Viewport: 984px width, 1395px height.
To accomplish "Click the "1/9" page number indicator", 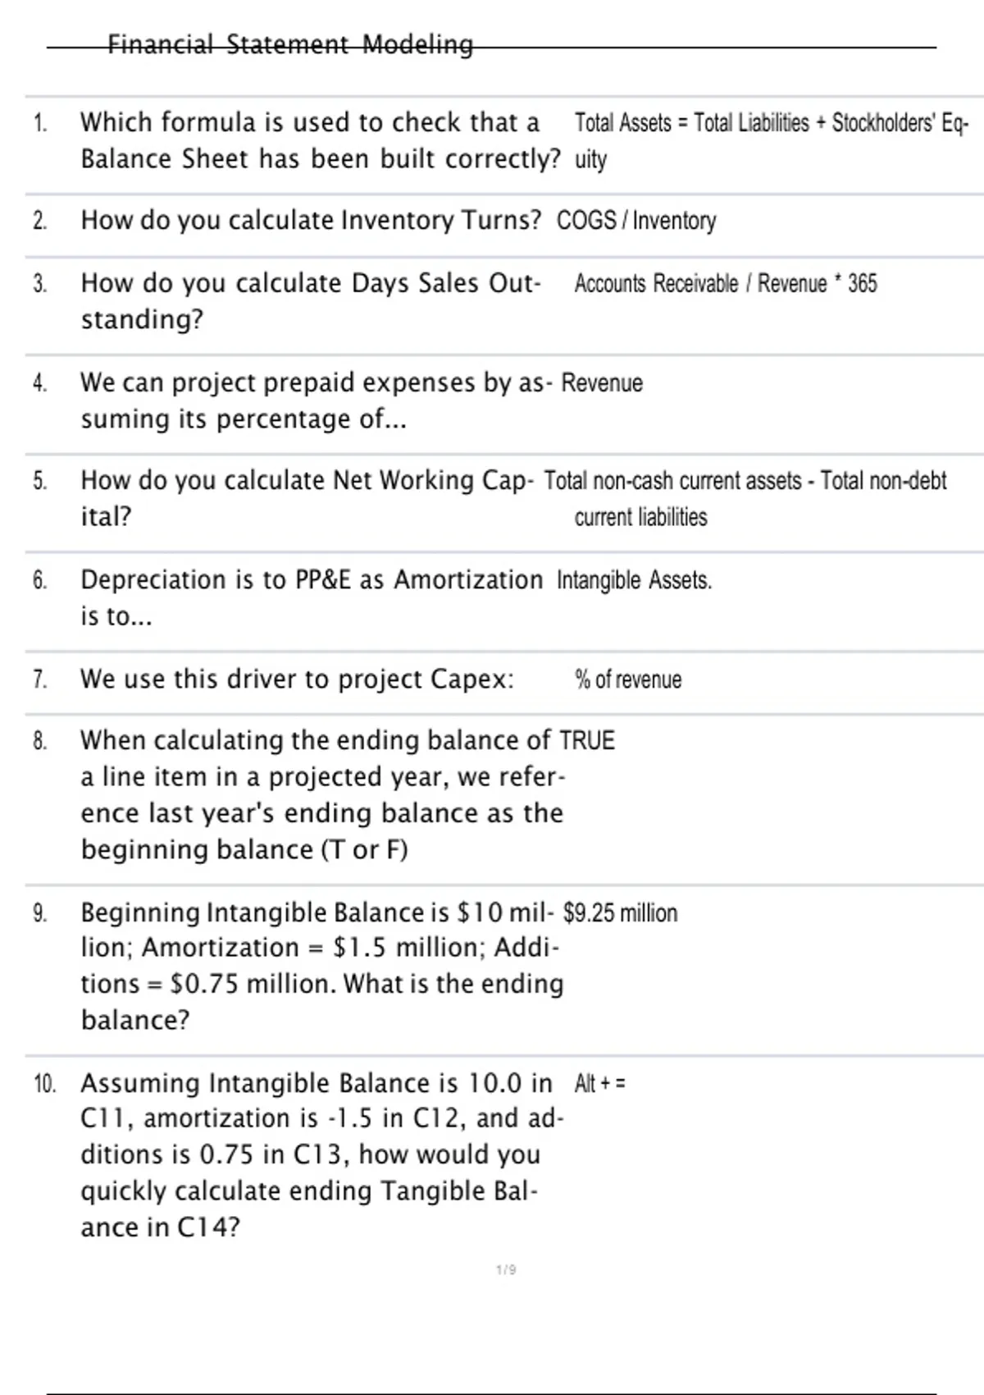I will tap(506, 1270).
